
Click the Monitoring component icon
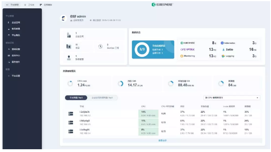tap(182, 56)
